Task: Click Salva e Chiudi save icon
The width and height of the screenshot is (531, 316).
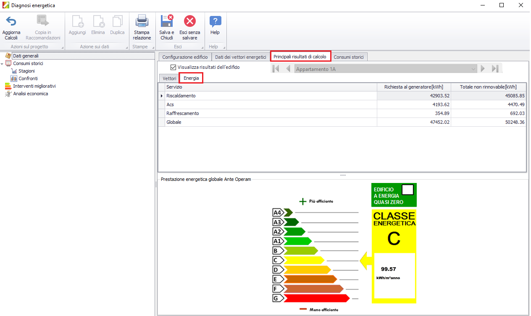Action: point(167,21)
